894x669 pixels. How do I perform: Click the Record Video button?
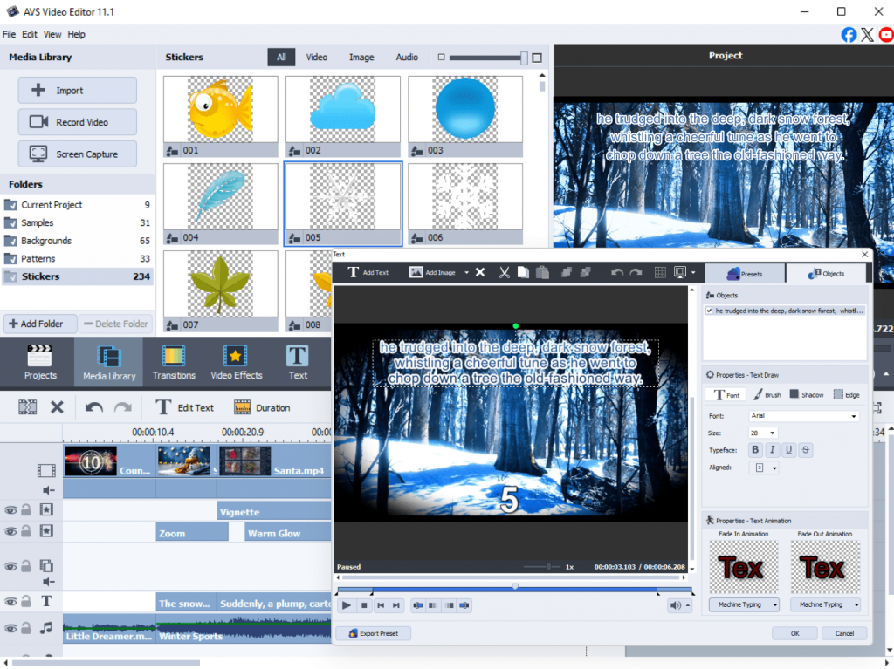[77, 122]
